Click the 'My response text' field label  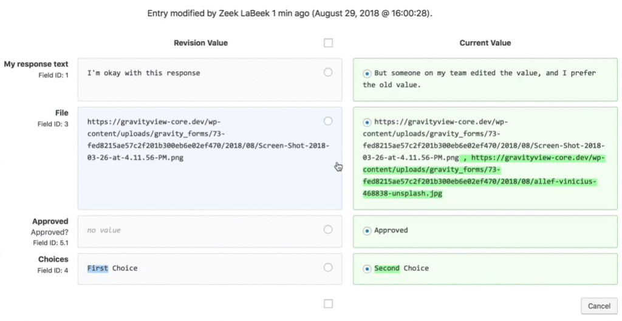coord(36,64)
